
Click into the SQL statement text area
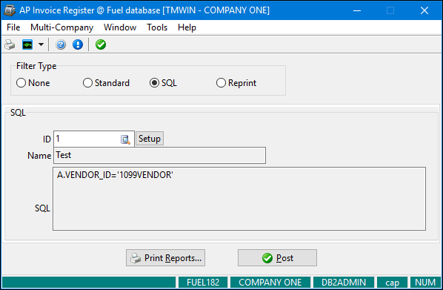click(x=239, y=199)
